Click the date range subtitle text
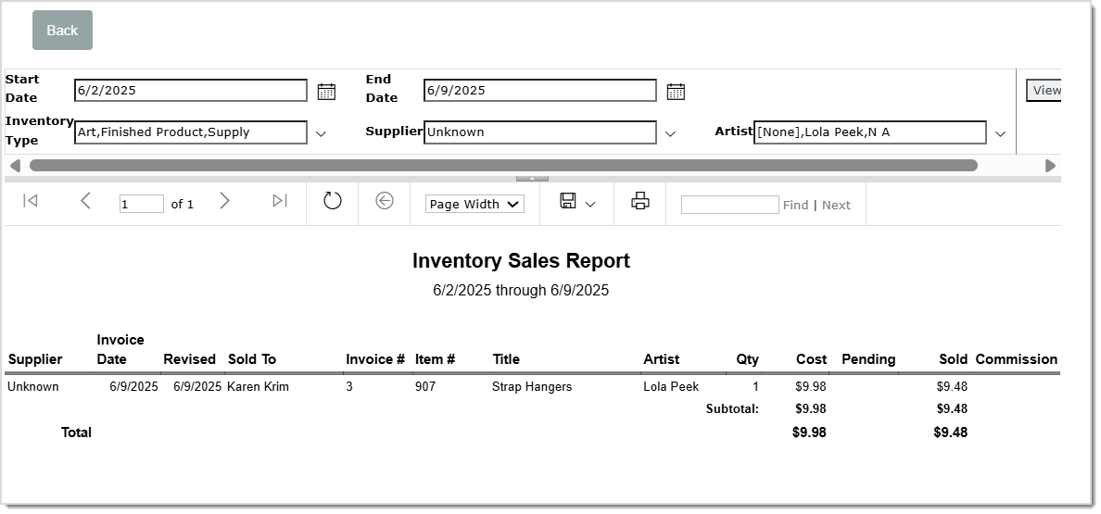Viewport: 1101px width, 514px height. (521, 290)
